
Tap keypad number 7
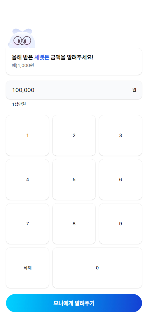[x=27, y=224]
